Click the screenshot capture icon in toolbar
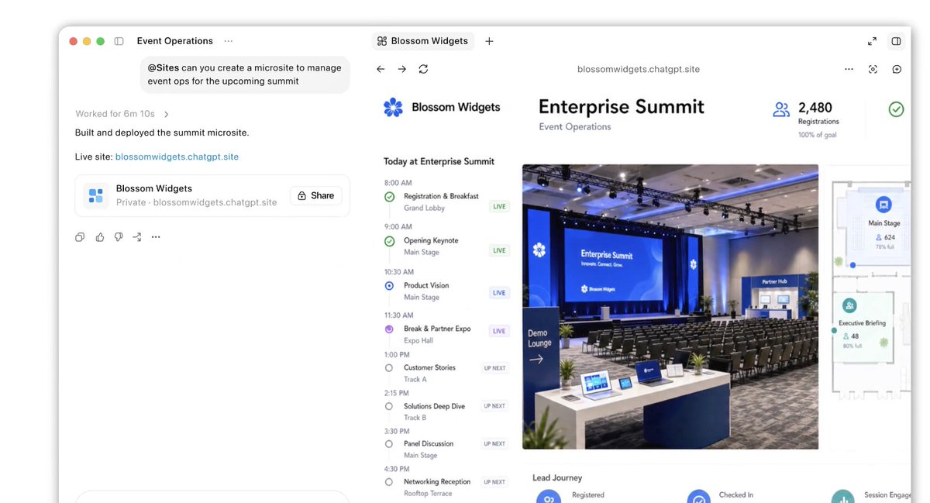 (x=873, y=69)
